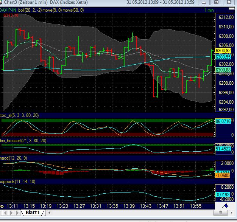Click the boll(20, 2, -2) indicator label

point(30,10)
